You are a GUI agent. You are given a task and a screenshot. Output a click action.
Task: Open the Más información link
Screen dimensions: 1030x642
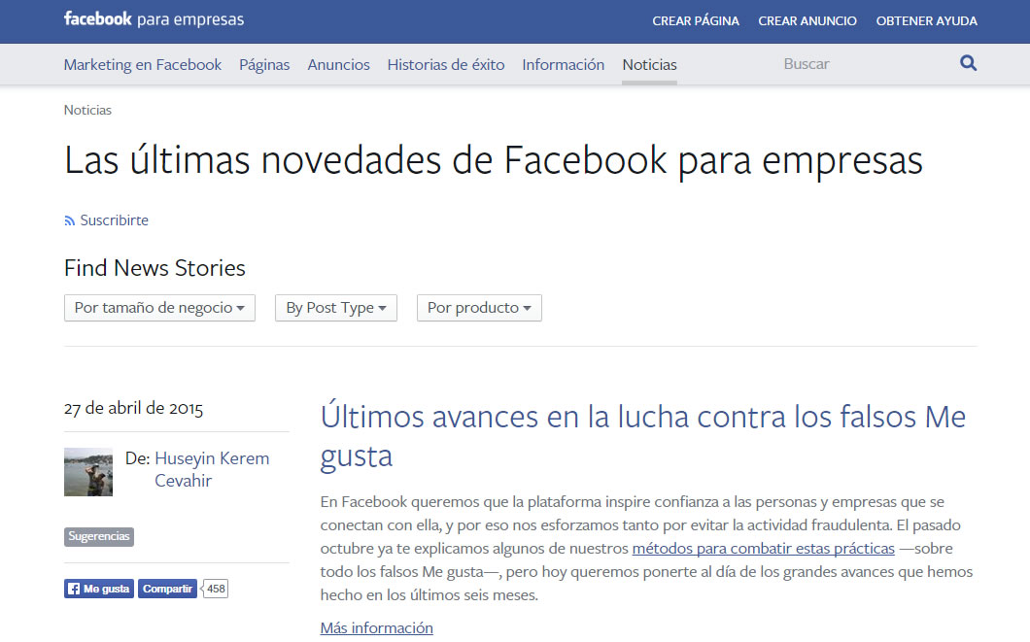pyautogui.click(x=376, y=627)
